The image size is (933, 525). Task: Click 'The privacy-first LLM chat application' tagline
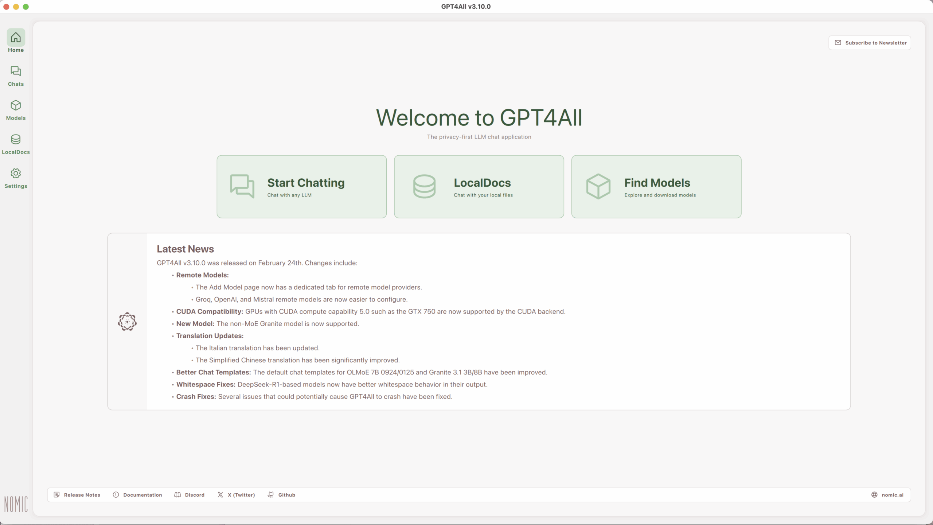(x=479, y=137)
